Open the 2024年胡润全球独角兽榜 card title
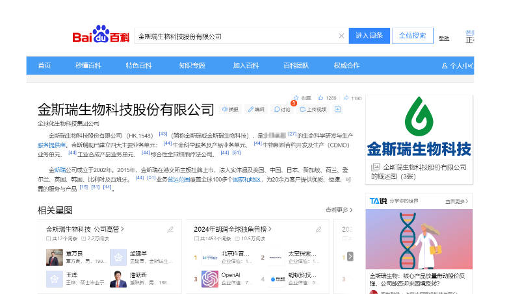Screen dimensions: 520x294 pyautogui.click(x=233, y=229)
